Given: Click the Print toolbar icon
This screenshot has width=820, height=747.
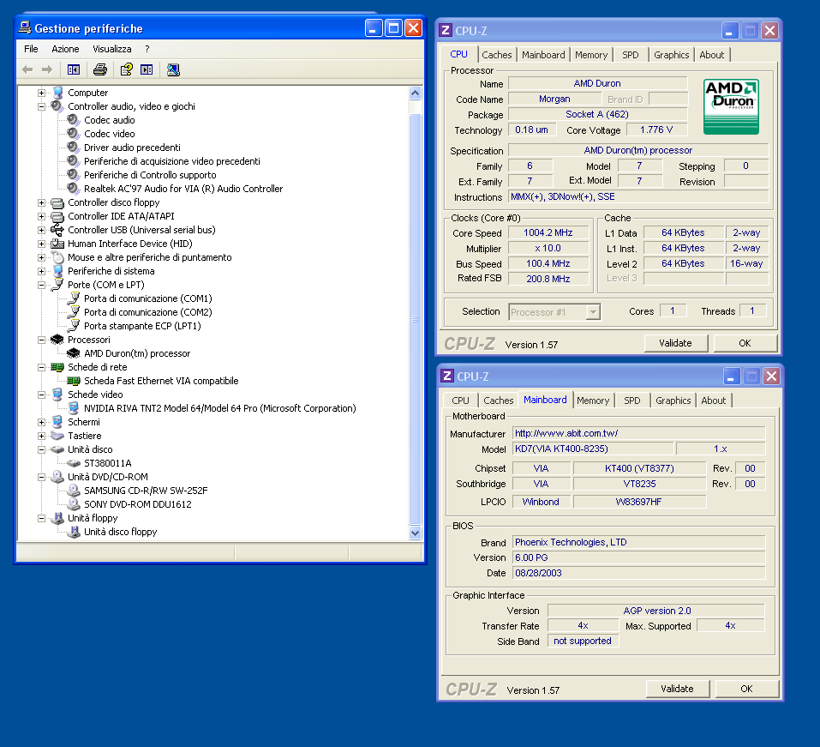Looking at the screenshot, I should 100,69.
